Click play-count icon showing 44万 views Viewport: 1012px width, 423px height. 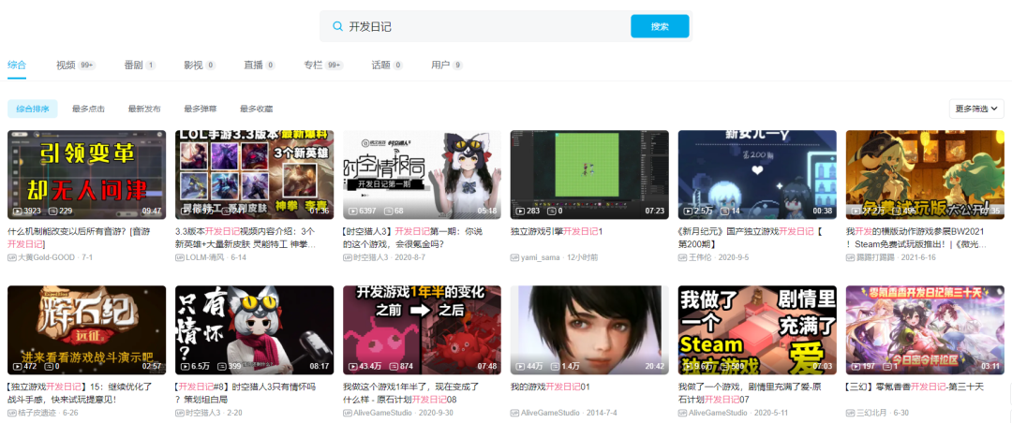coord(520,366)
